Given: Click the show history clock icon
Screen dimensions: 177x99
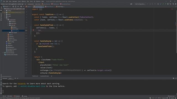Looking at the screenshot, I should point(168,4).
